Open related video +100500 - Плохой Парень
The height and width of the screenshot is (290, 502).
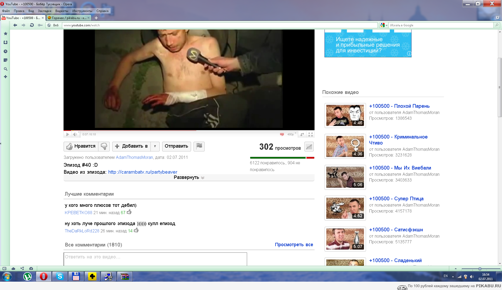[399, 106]
